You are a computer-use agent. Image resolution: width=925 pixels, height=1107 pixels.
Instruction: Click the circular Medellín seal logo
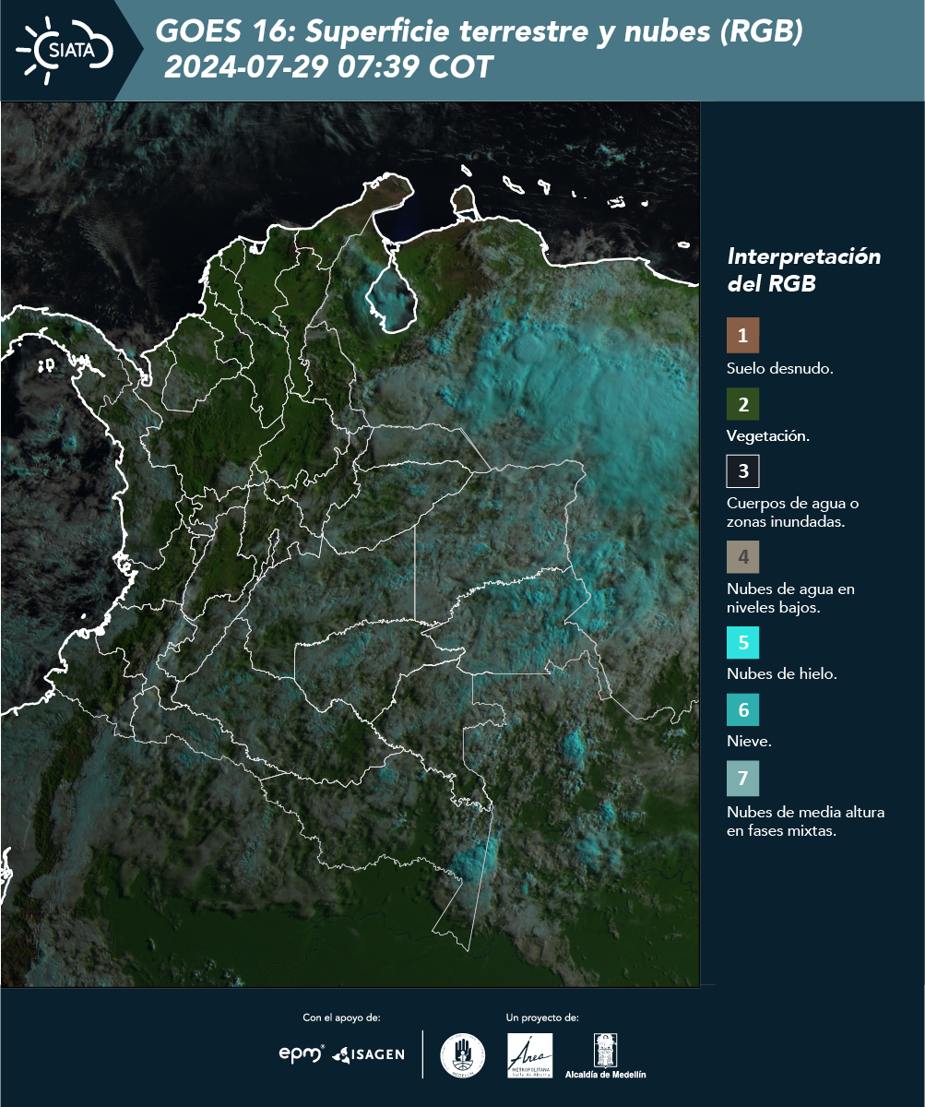tap(463, 1055)
